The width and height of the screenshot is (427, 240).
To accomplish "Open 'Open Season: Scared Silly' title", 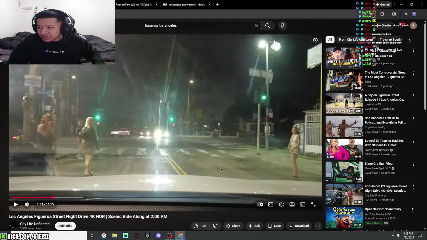I will [383, 209].
